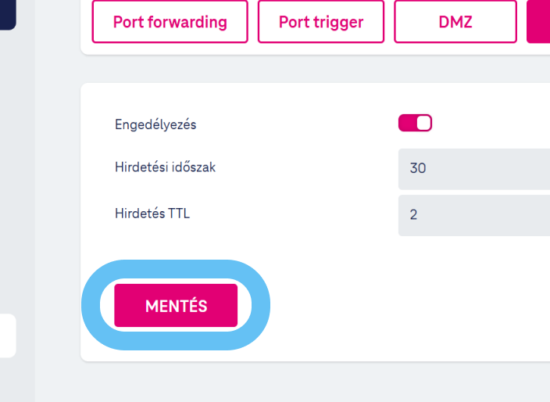Click the value 30 in the period field
The image size is (550, 402).
418,168
